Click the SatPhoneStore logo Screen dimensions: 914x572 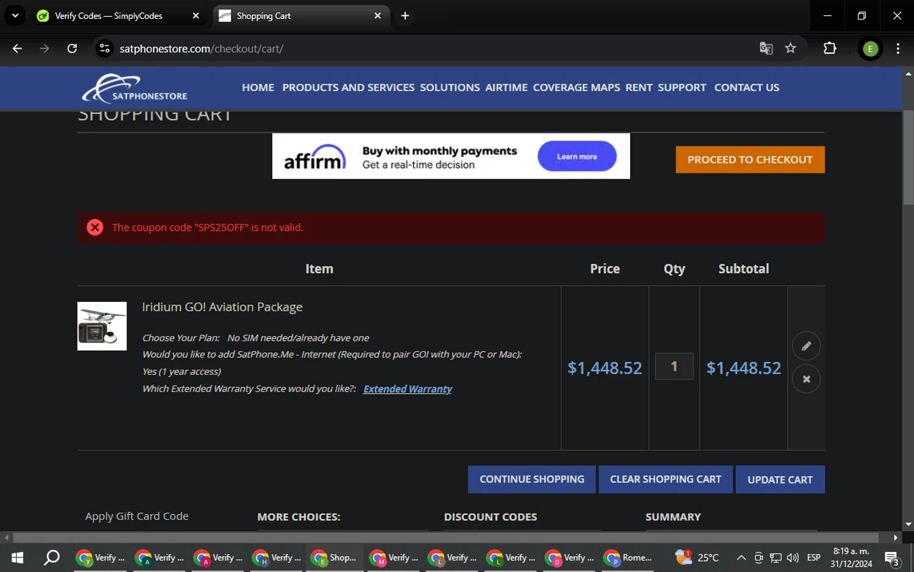(135, 88)
